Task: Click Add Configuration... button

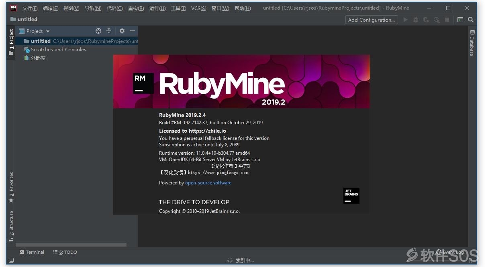Action: tap(372, 20)
